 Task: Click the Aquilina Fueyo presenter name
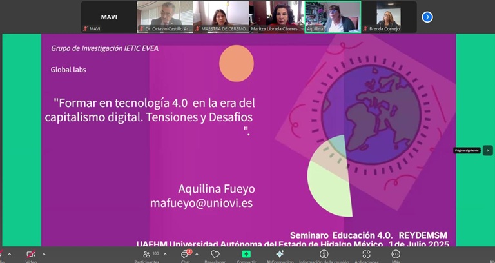(217, 189)
